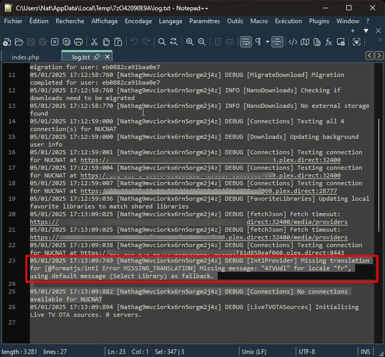The height and width of the screenshot is (357, 385).
Task: Open a file using the folder icon
Action: click(19, 42)
